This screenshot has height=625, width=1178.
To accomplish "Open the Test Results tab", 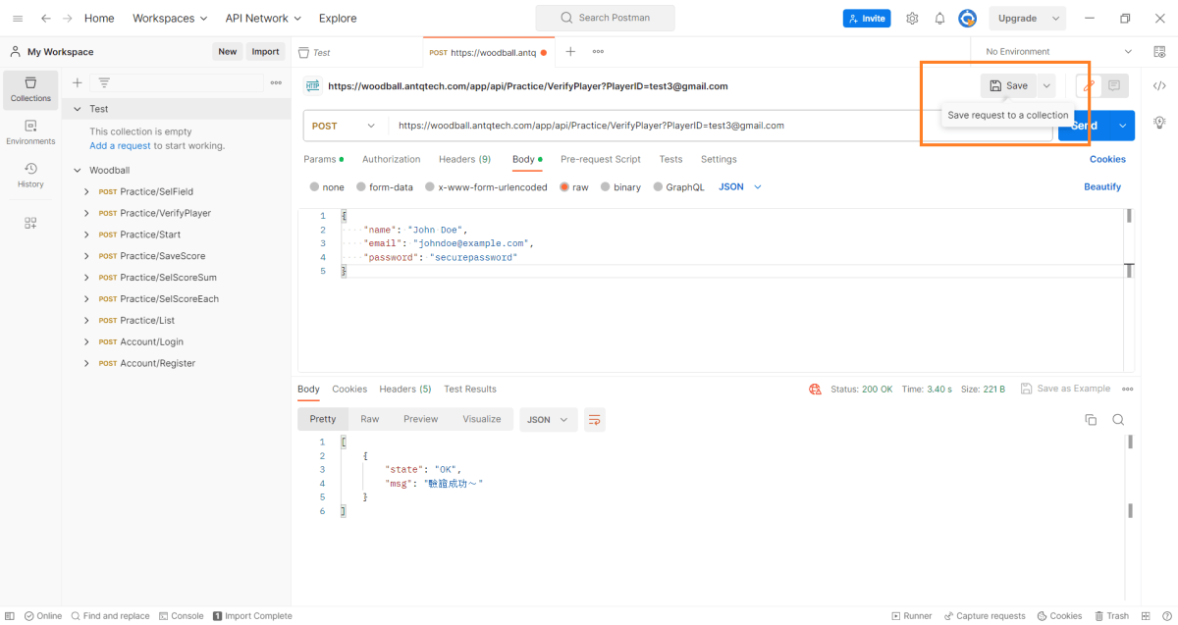I will 470,389.
